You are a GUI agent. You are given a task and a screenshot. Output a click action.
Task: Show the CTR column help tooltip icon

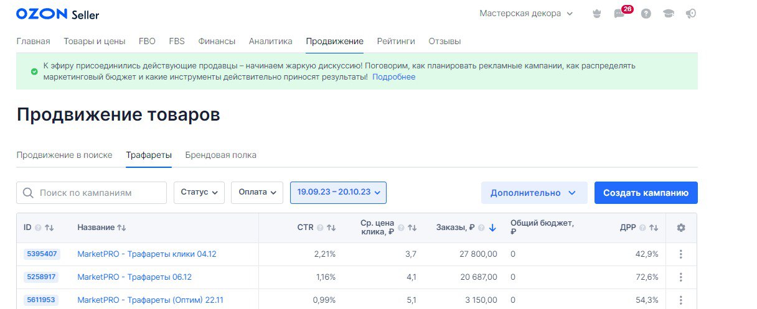pos(320,228)
